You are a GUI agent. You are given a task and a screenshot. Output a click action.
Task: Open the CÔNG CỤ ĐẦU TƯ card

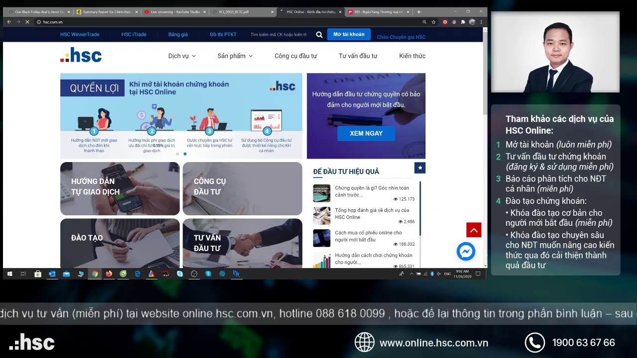[x=242, y=188]
